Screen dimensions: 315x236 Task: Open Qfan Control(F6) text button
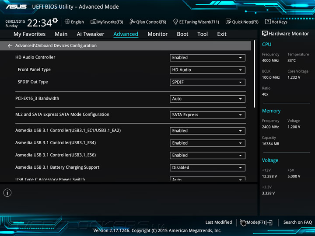151,22
